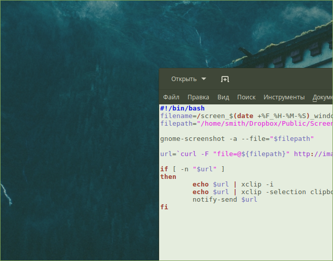Click the 'then' keyword line
Image resolution: width=333 pixels, height=261 pixels.
tap(168, 177)
